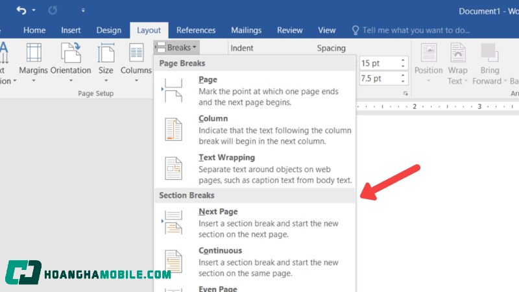Click the 15 pt spacing input field
Viewport: 519px width, 292px height.
click(x=378, y=63)
